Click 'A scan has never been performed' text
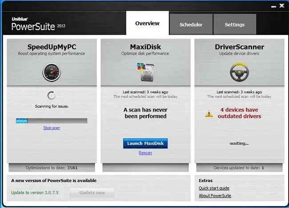Viewport: 289px width, 208px height. tap(145, 113)
